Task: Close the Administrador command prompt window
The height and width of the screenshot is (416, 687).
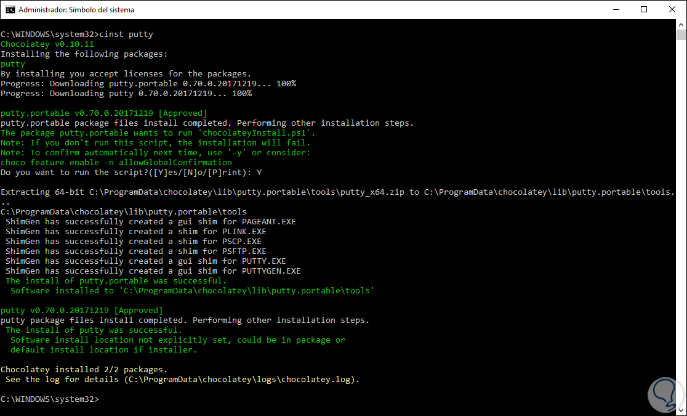Action: point(673,10)
